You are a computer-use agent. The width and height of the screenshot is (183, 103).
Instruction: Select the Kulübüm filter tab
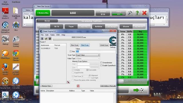tap(99, 27)
